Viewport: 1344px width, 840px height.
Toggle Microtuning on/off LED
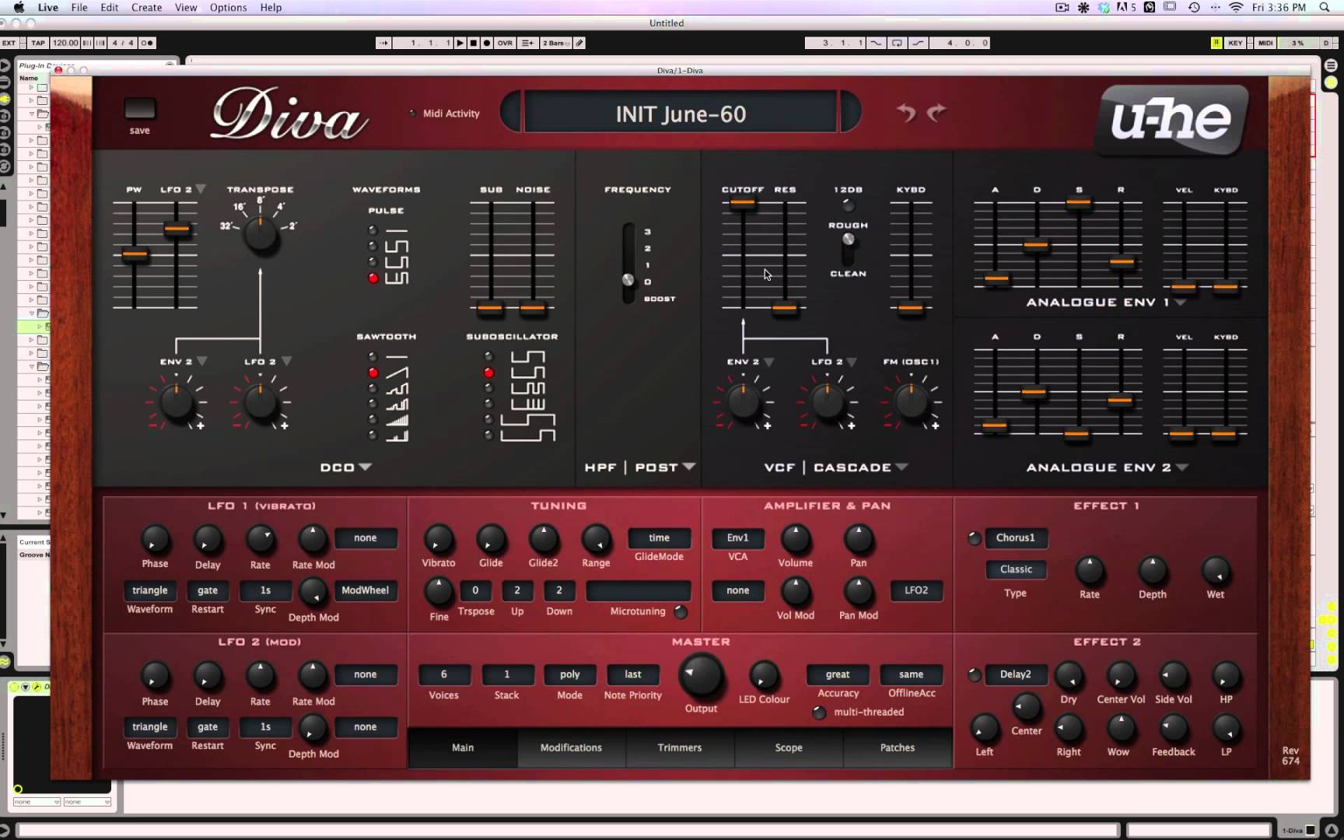(x=681, y=612)
